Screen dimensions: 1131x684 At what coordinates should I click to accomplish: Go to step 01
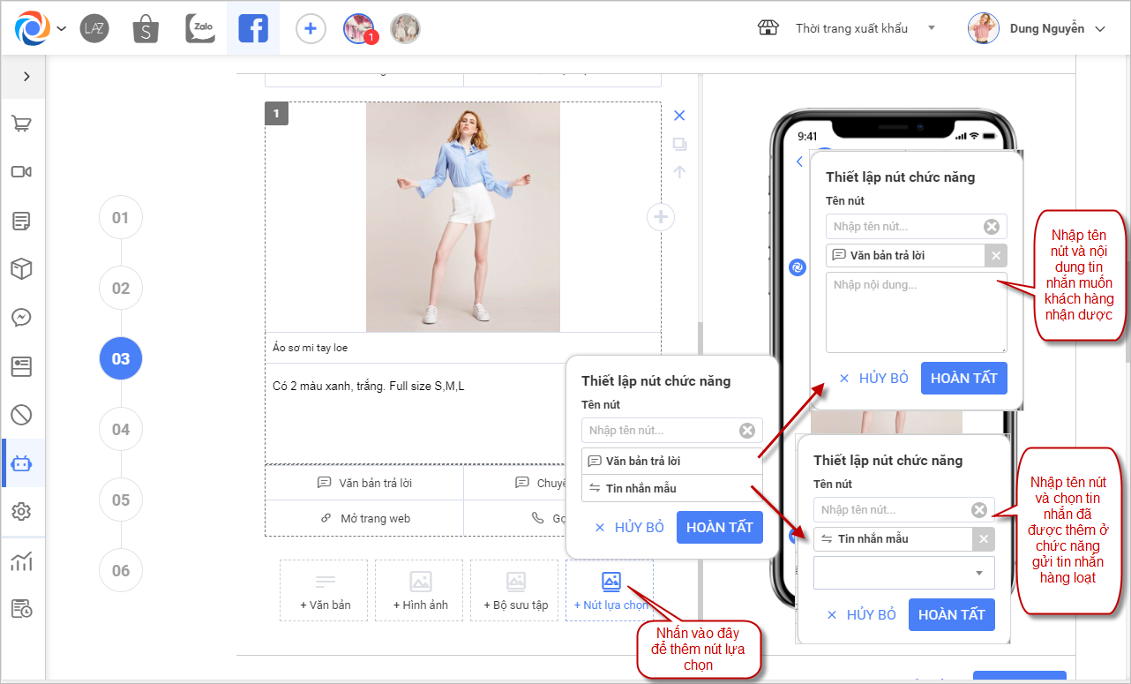(121, 218)
